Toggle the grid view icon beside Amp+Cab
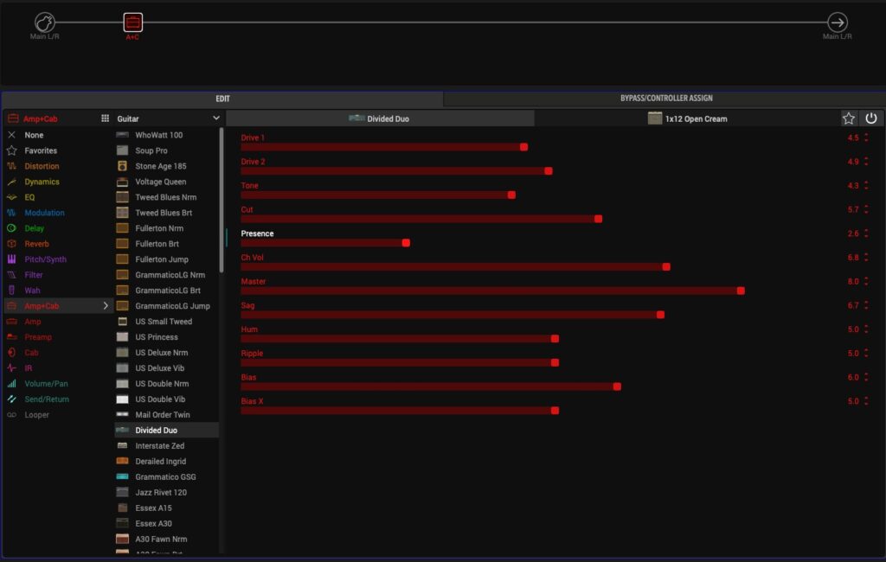886x562 pixels. (x=106, y=118)
